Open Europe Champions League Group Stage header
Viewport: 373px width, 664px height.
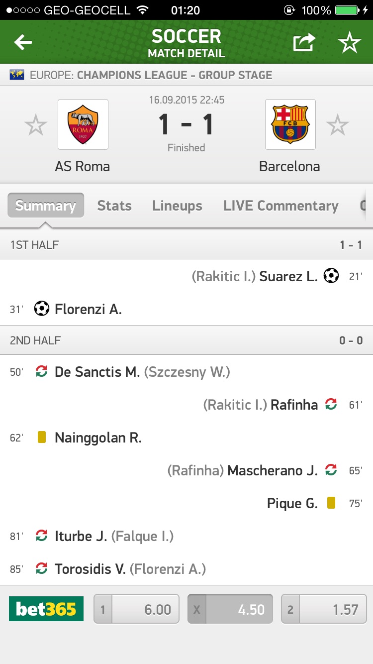(x=149, y=75)
